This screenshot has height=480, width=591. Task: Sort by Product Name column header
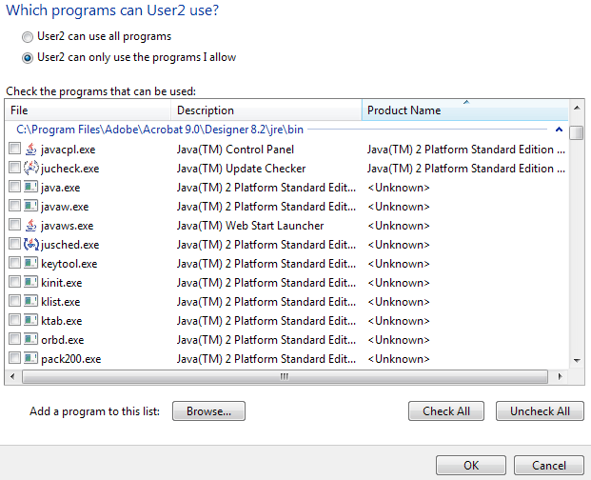click(x=464, y=110)
